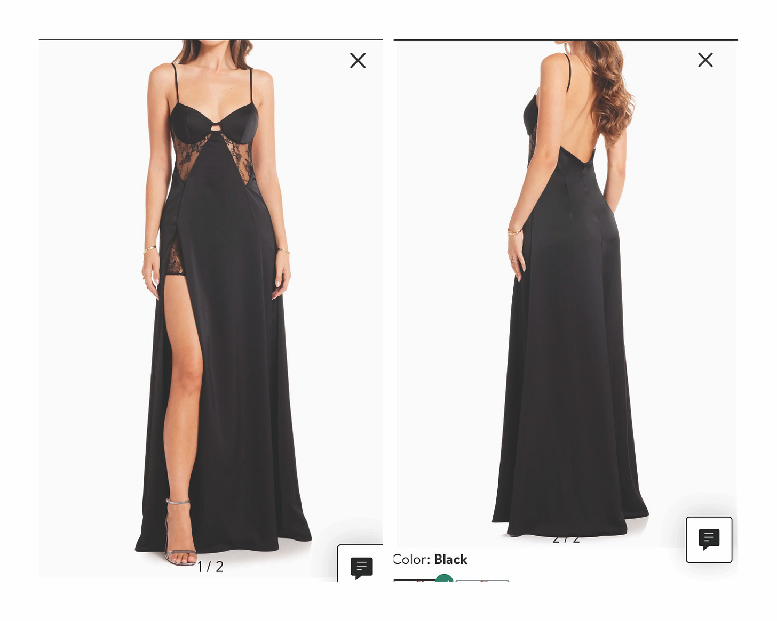Click the top progress bar above back photo

(x=566, y=39)
